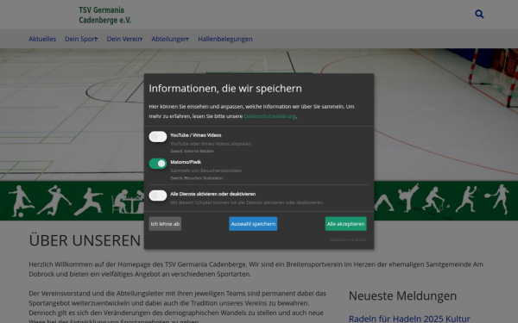Viewport: 518px width, 323px height.
Task: Expand the Dein Verein menu
Action: point(124,39)
